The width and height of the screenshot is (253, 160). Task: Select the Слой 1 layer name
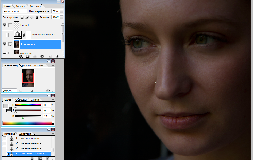click(x=24, y=25)
